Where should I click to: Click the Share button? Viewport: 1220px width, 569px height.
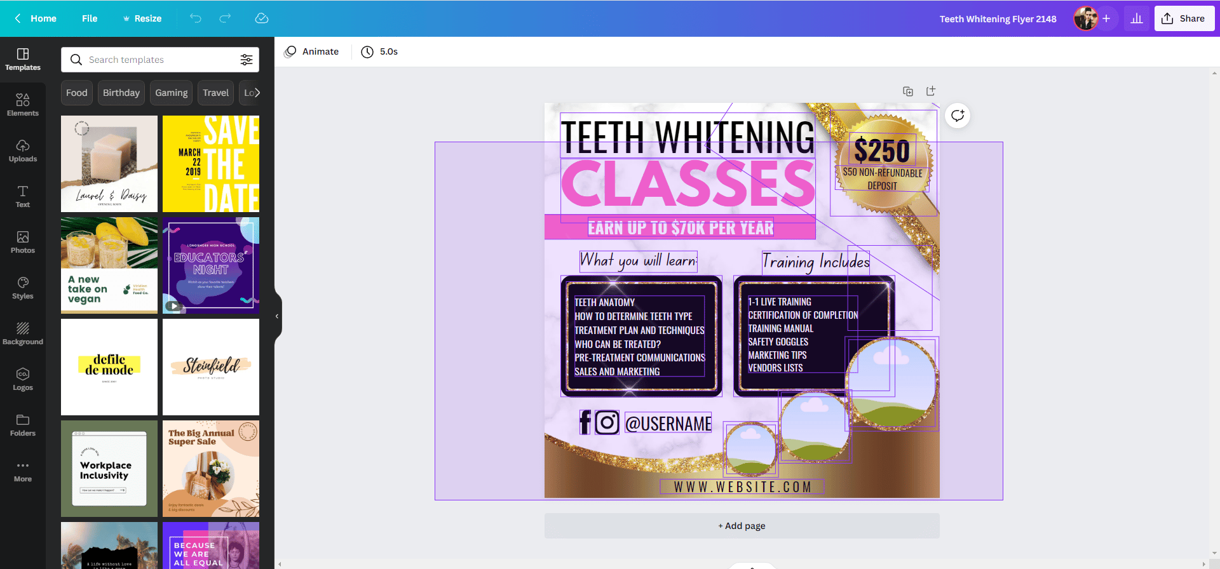tap(1184, 18)
